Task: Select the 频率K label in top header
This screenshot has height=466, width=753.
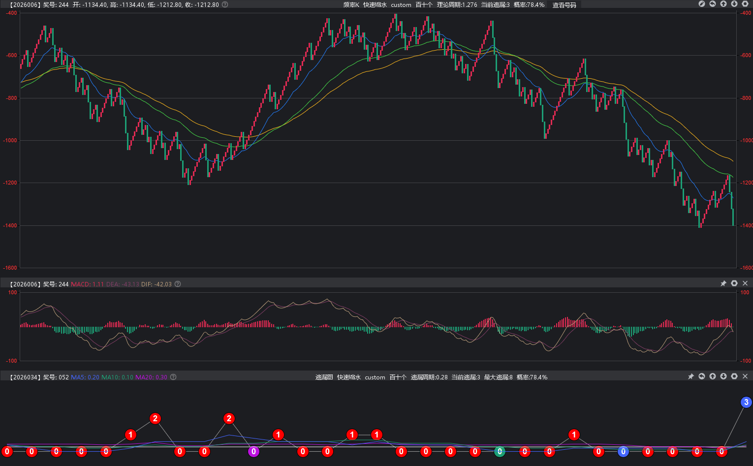Action: tap(351, 5)
